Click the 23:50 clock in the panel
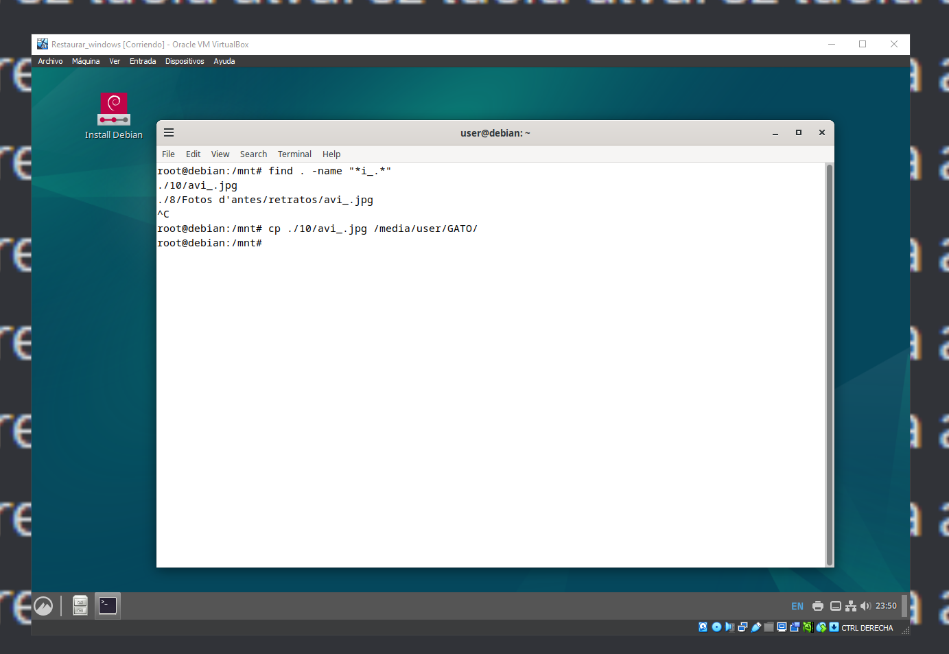949x654 pixels. pyautogui.click(x=886, y=606)
